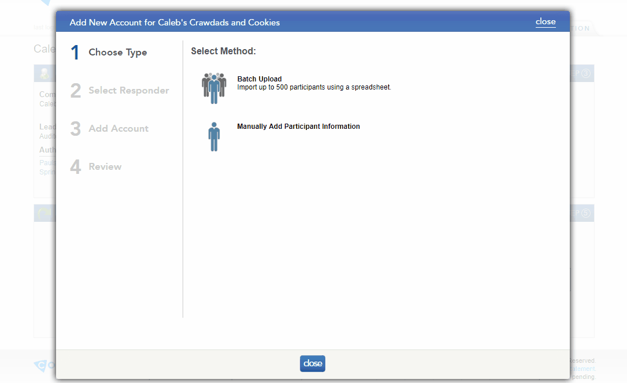Select Manually Add Participant Information
Viewport: 627px width, 383px height.
point(298,126)
